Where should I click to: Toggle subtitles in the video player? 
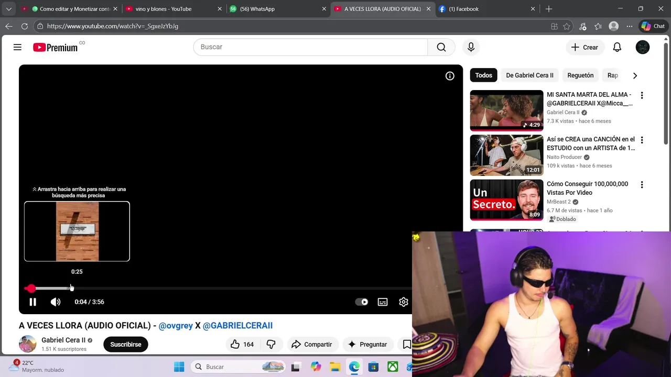tap(383, 302)
